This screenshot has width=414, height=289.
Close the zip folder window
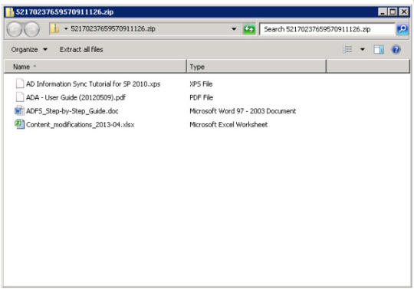(x=404, y=11)
